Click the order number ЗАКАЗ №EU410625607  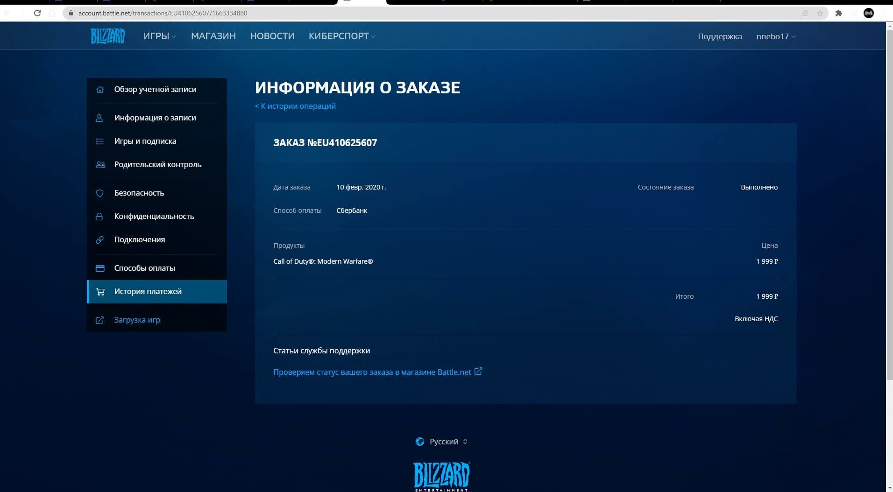coord(325,143)
